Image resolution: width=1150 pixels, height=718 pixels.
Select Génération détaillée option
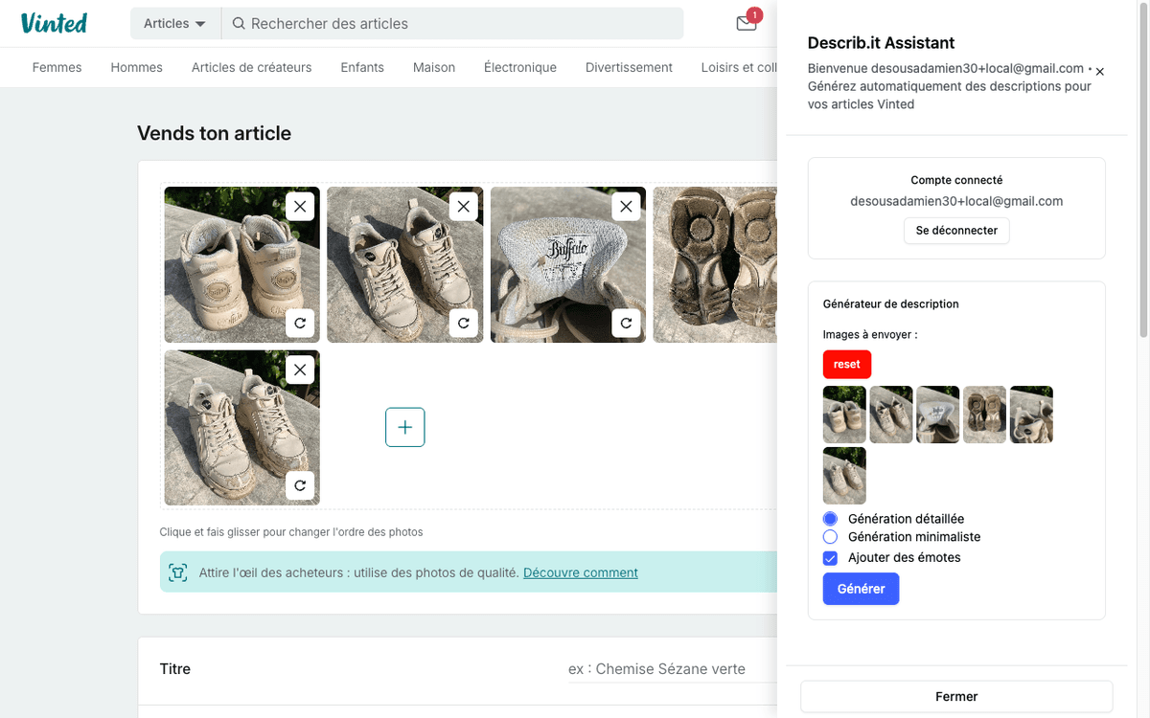click(829, 518)
